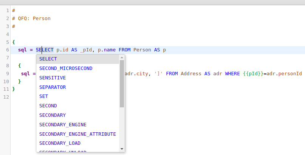Select the SENSITIVE autocomplete entry
Viewport: 305px width, 155px height.
77,78
